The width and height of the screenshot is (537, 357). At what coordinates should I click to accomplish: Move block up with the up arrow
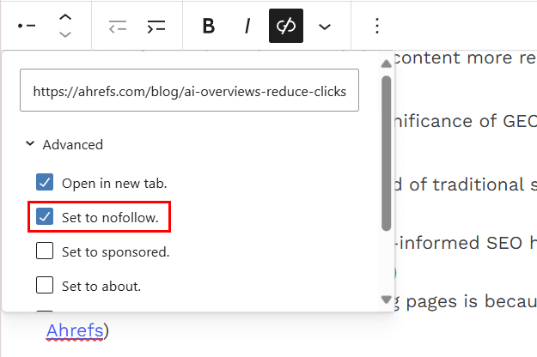click(x=65, y=17)
